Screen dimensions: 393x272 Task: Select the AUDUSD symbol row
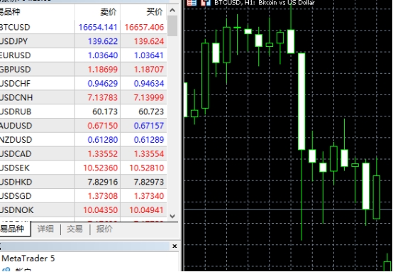click(83, 126)
